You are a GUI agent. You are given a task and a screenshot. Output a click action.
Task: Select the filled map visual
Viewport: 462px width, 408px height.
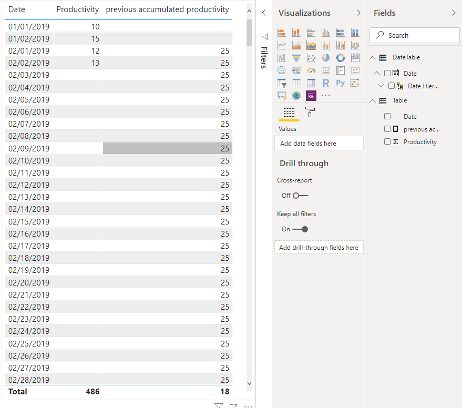(x=296, y=70)
